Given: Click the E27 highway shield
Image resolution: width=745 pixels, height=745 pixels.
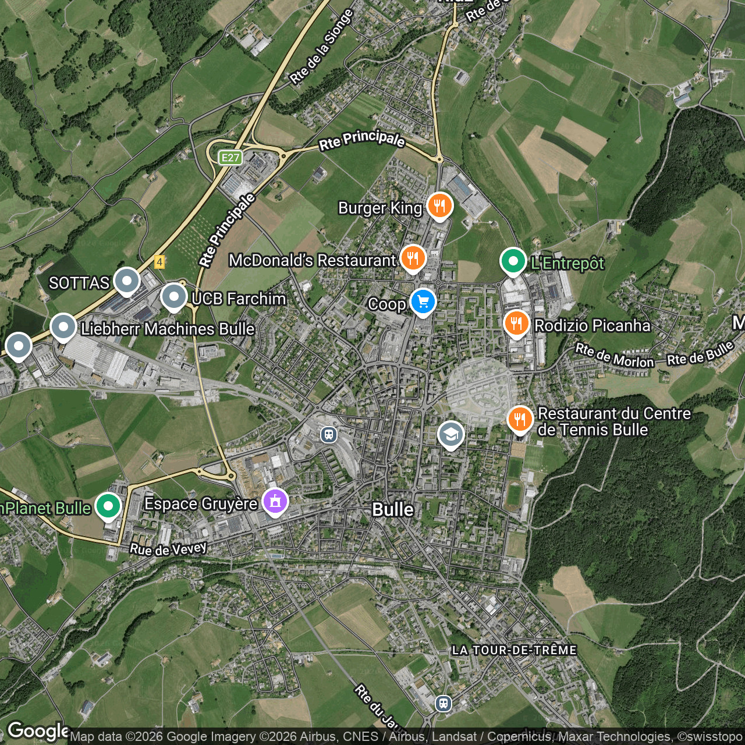Looking at the screenshot, I should (230, 158).
